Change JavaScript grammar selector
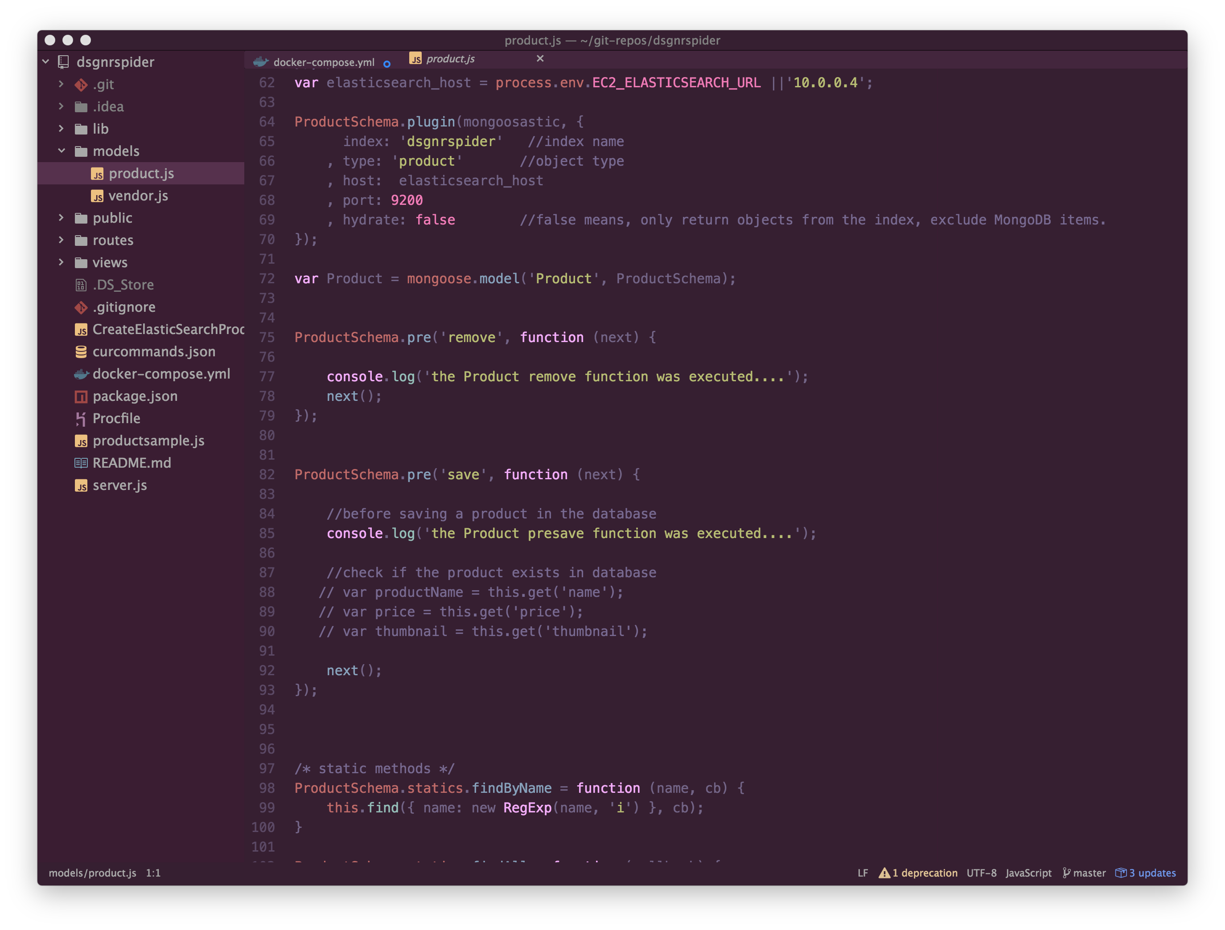 click(x=1028, y=873)
